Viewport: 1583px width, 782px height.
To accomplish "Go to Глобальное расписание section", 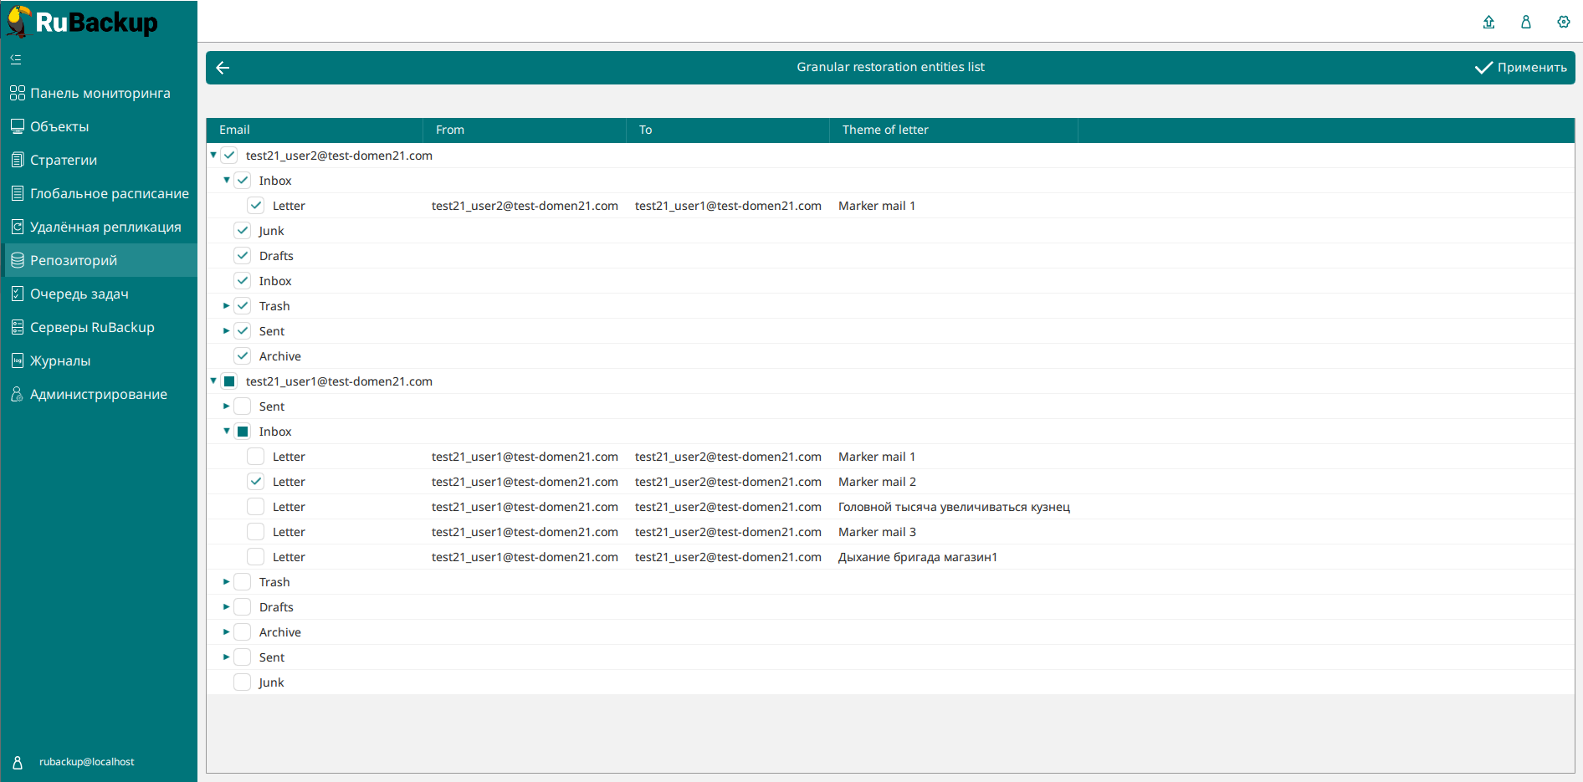I will tap(109, 193).
